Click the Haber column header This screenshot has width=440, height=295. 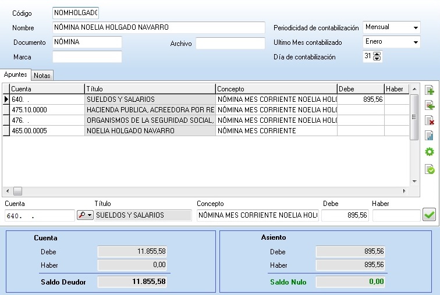tap(396, 89)
